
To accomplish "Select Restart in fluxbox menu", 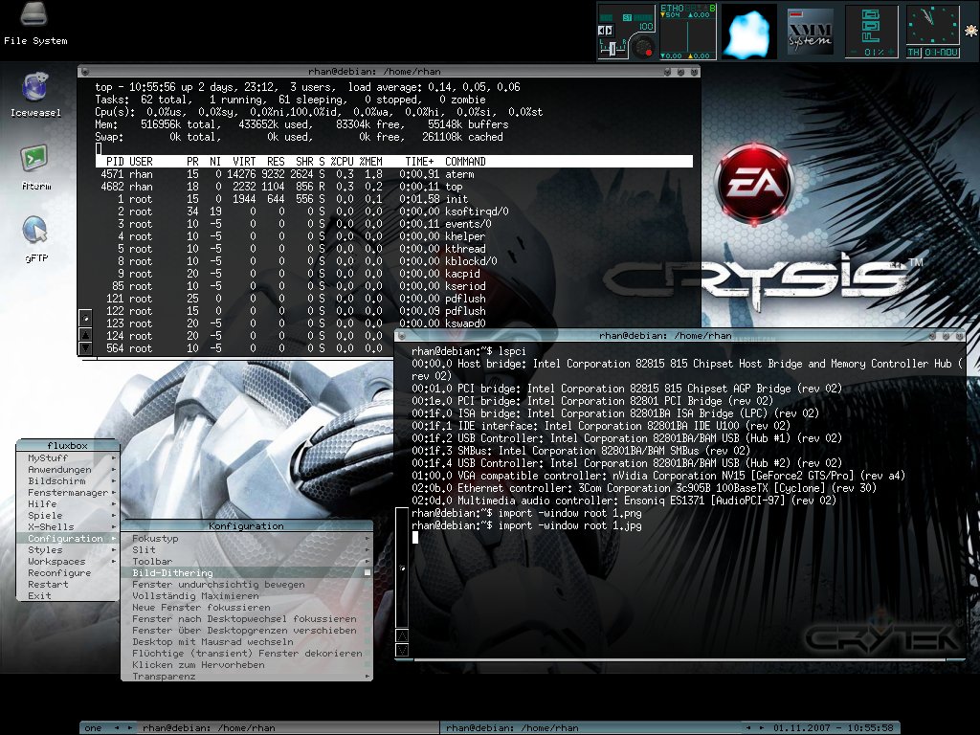I will click(x=48, y=584).
